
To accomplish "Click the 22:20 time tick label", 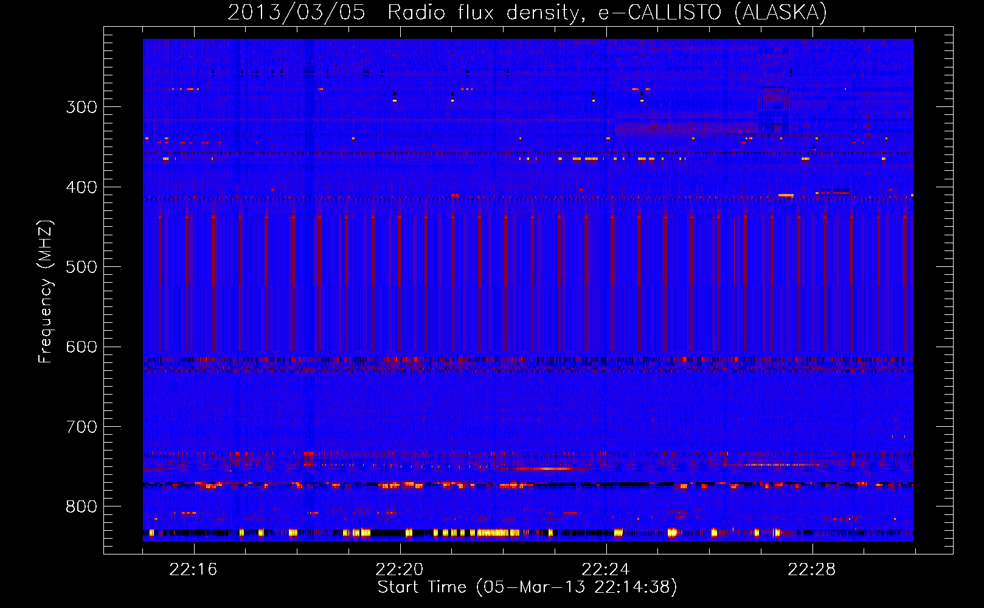I will [400, 570].
